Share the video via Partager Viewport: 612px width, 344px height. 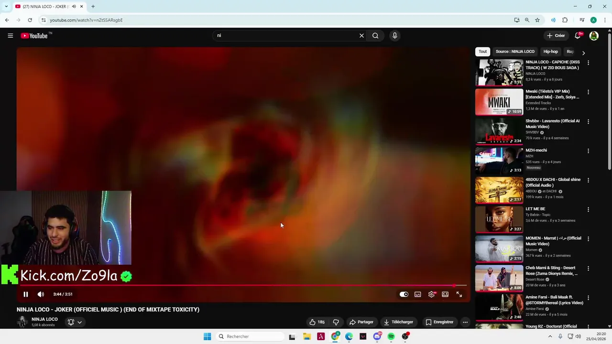[x=361, y=322]
